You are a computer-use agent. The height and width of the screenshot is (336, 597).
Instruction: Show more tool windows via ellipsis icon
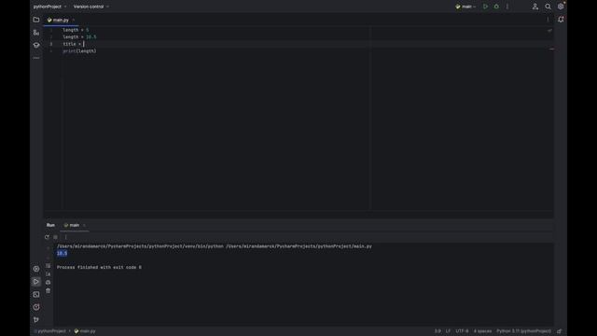pyautogui.click(x=36, y=58)
